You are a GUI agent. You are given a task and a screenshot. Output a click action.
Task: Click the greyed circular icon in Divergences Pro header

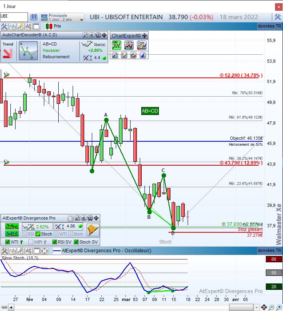click(x=71, y=218)
